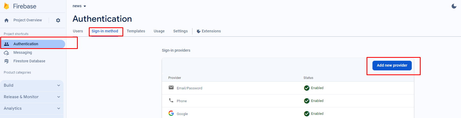Click the Firebase flame logo
The width and height of the screenshot is (461, 118).
(x=6, y=6)
